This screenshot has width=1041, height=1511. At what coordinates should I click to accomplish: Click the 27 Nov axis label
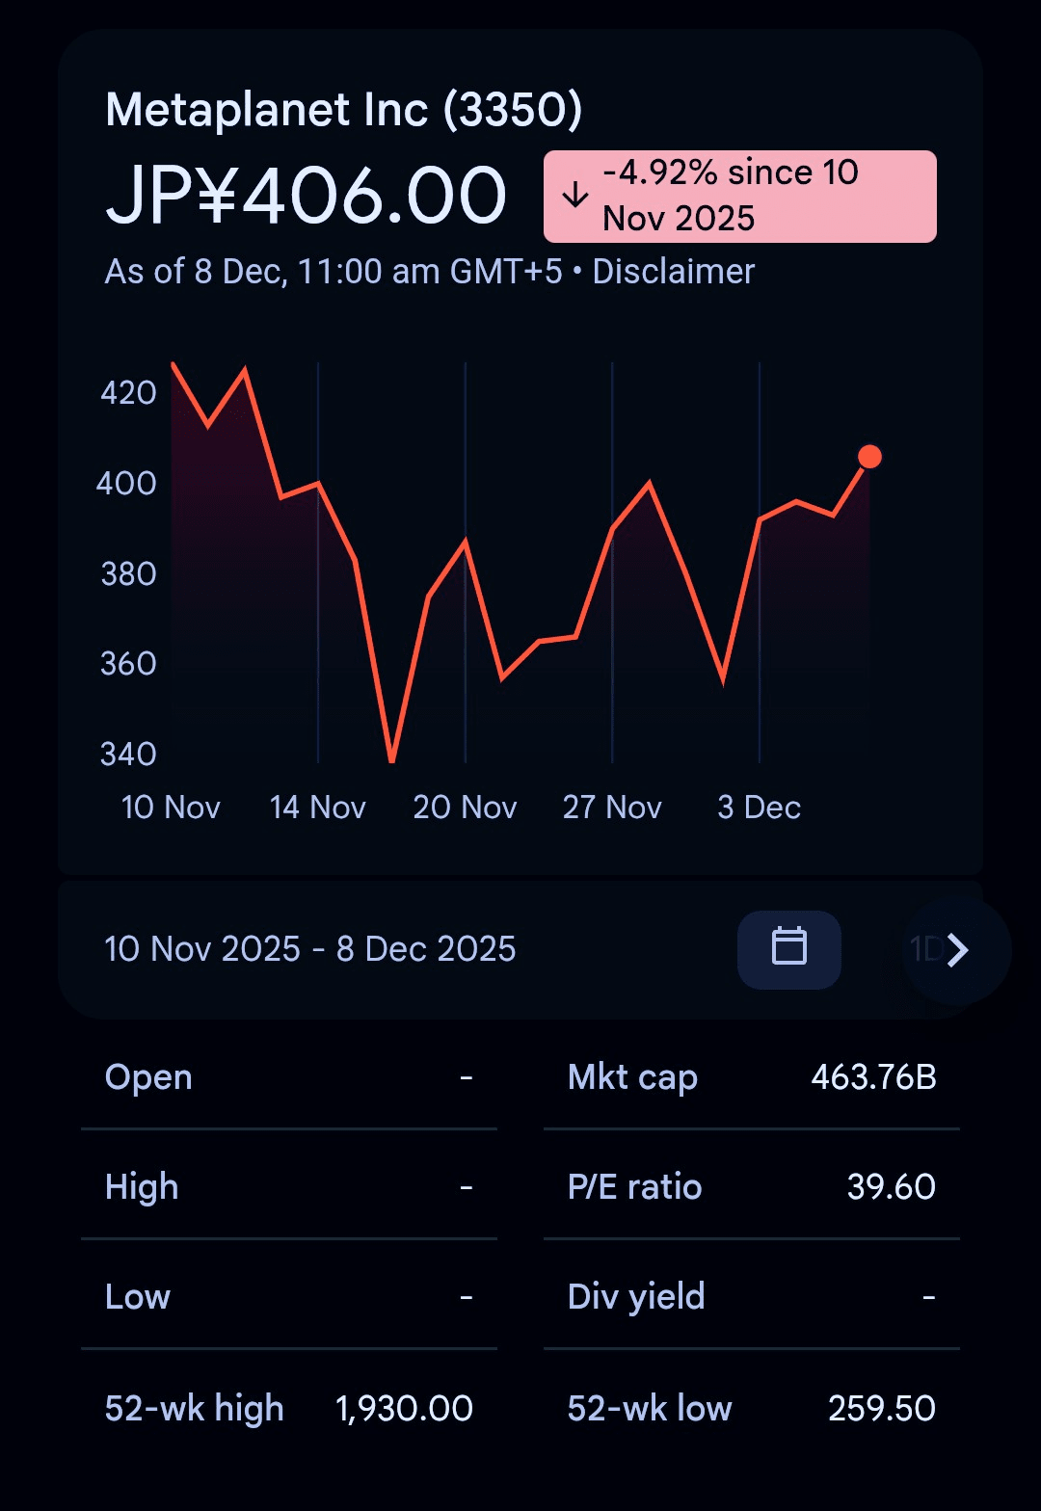click(x=612, y=808)
